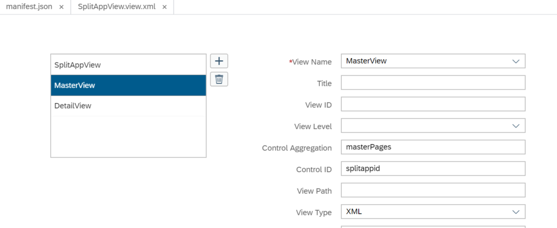Open the View Type dropdown arrow
The image size is (557, 228).
(516, 212)
